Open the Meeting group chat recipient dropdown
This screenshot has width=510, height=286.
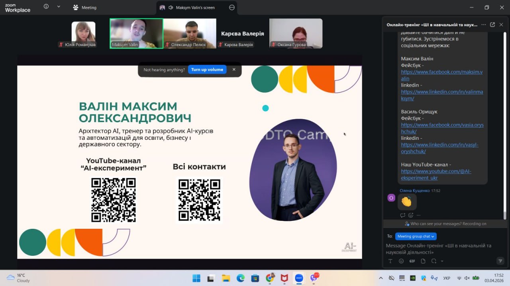point(416,236)
